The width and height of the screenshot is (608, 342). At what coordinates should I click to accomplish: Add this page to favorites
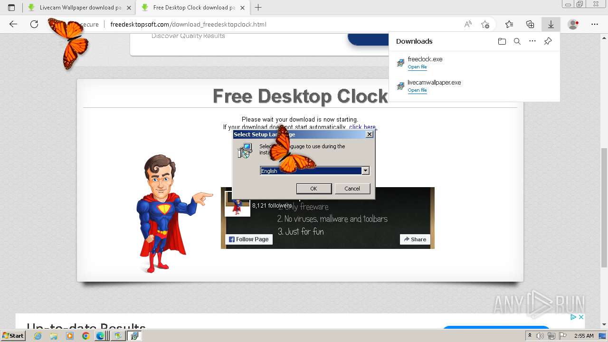point(485,24)
